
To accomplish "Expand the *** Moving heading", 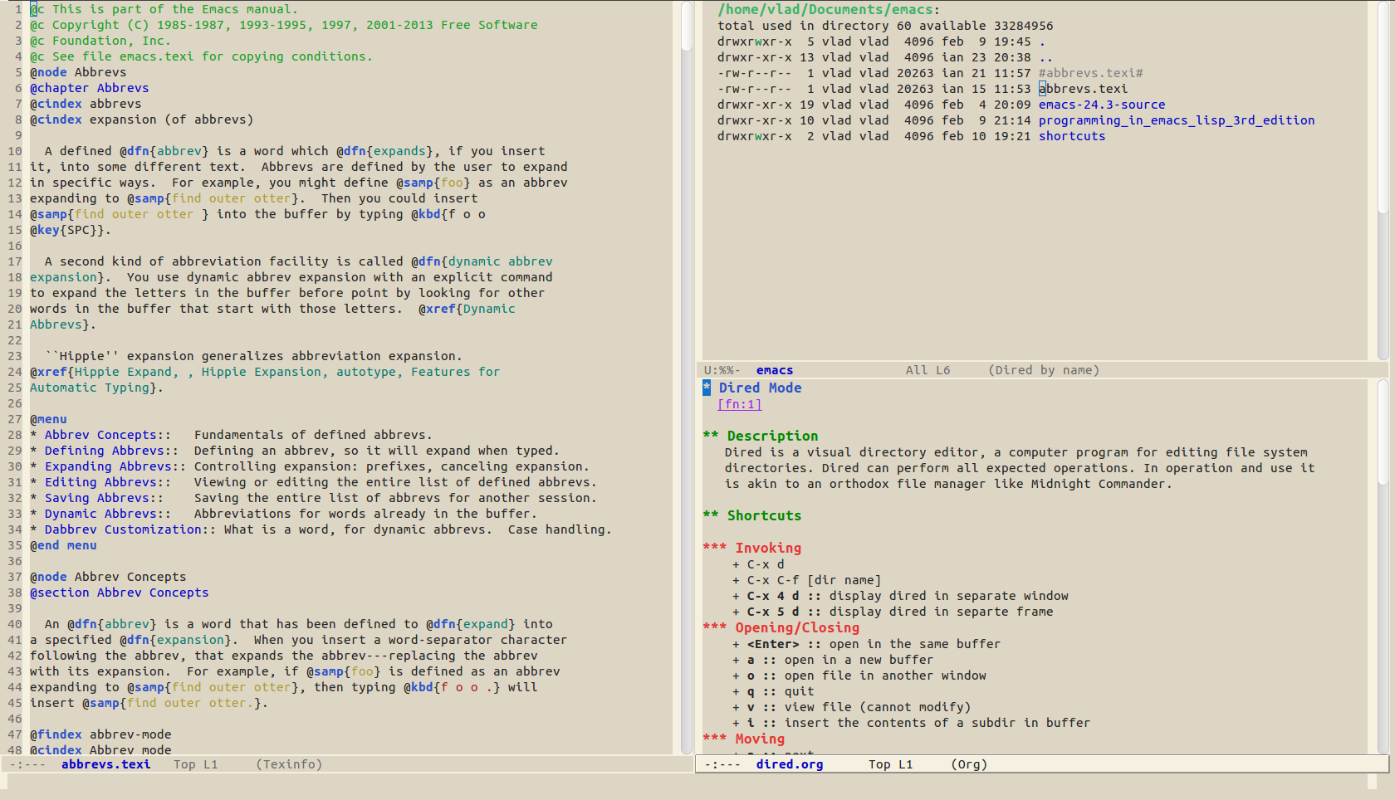I will point(744,739).
